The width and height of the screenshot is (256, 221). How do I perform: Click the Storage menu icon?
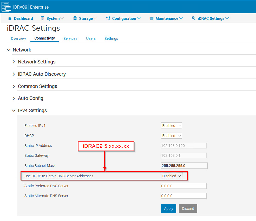pos(75,18)
